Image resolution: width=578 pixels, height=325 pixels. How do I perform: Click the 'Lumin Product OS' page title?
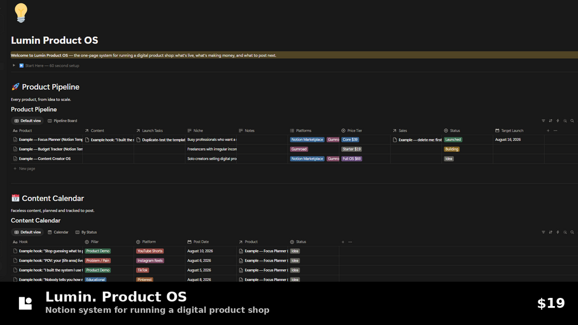(x=55, y=40)
